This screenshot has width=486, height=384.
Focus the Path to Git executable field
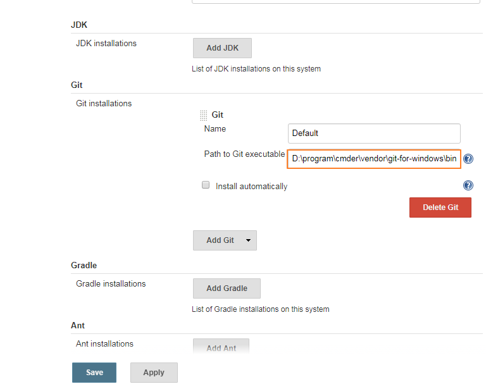coord(374,159)
